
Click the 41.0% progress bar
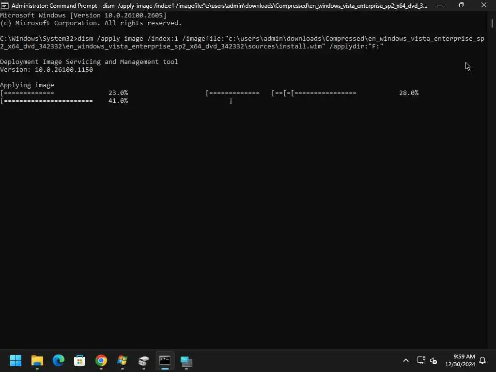click(46, 101)
